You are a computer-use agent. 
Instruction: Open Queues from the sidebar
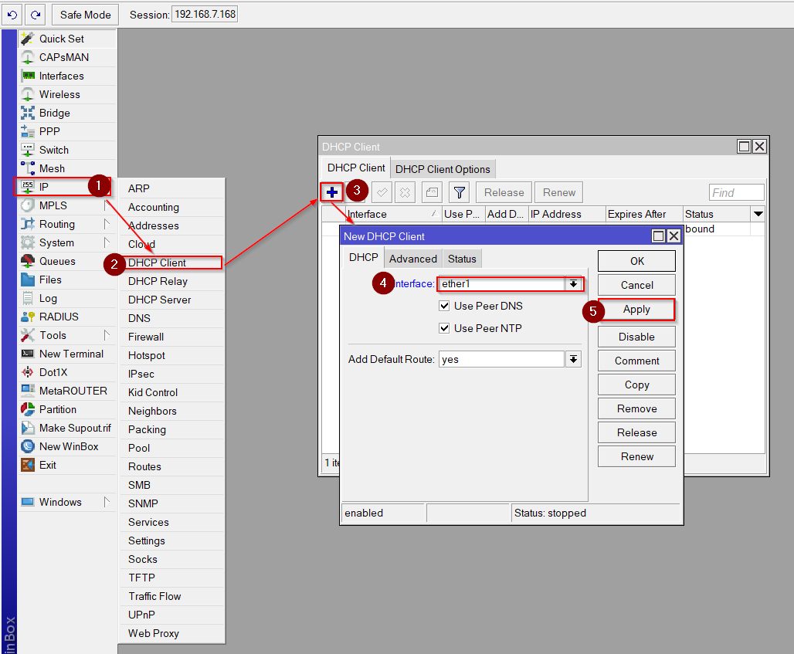tap(67, 261)
